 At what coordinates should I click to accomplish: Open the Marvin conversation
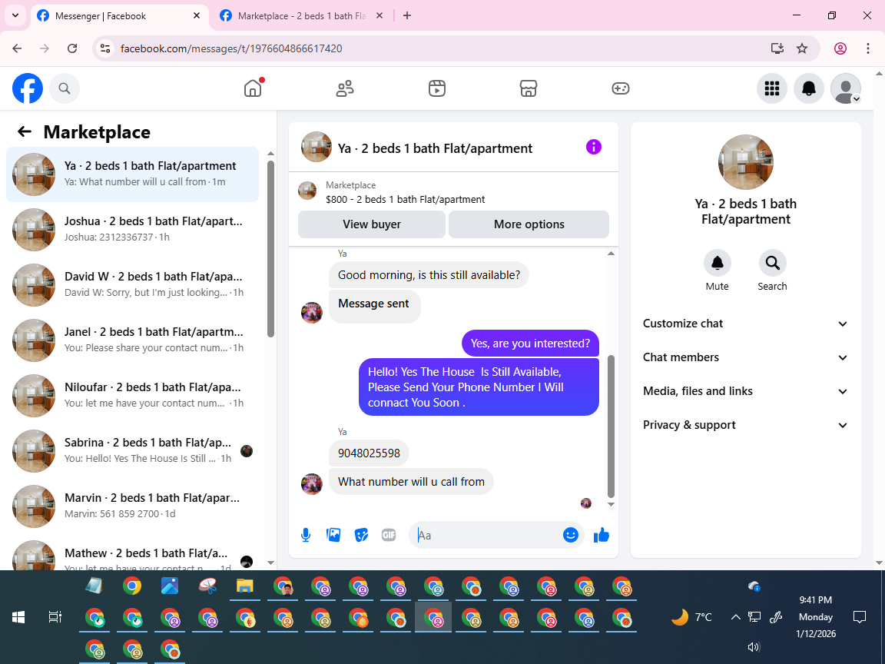133,506
